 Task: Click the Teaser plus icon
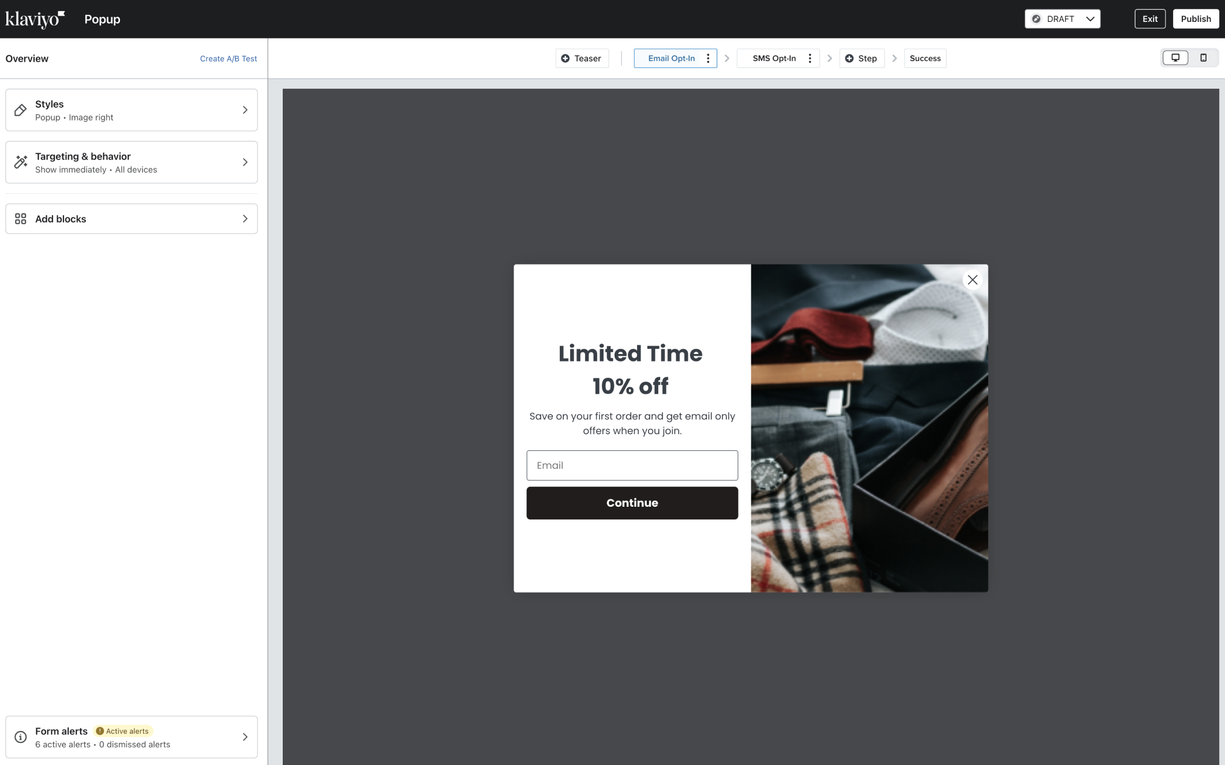pyautogui.click(x=565, y=58)
